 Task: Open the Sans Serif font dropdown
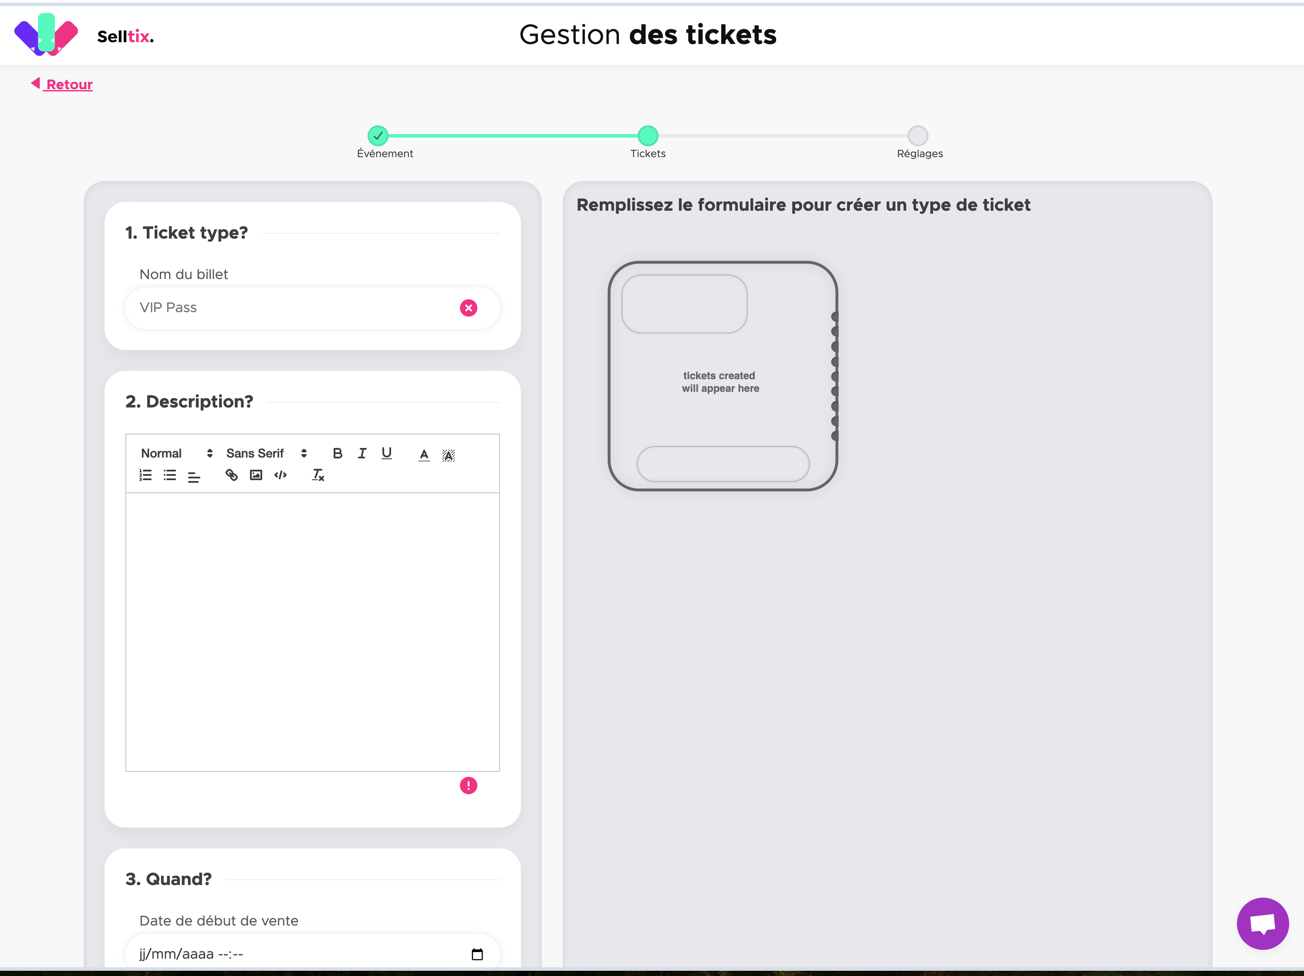267,453
